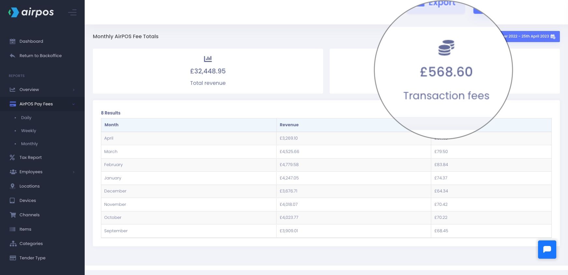Image resolution: width=568 pixels, height=275 pixels.
Task: Click the Tax Report percent icon
Action: (x=12, y=158)
